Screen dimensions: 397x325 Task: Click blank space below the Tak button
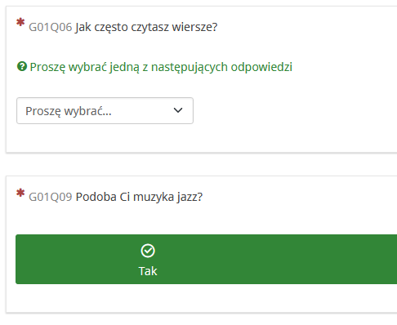(190, 298)
